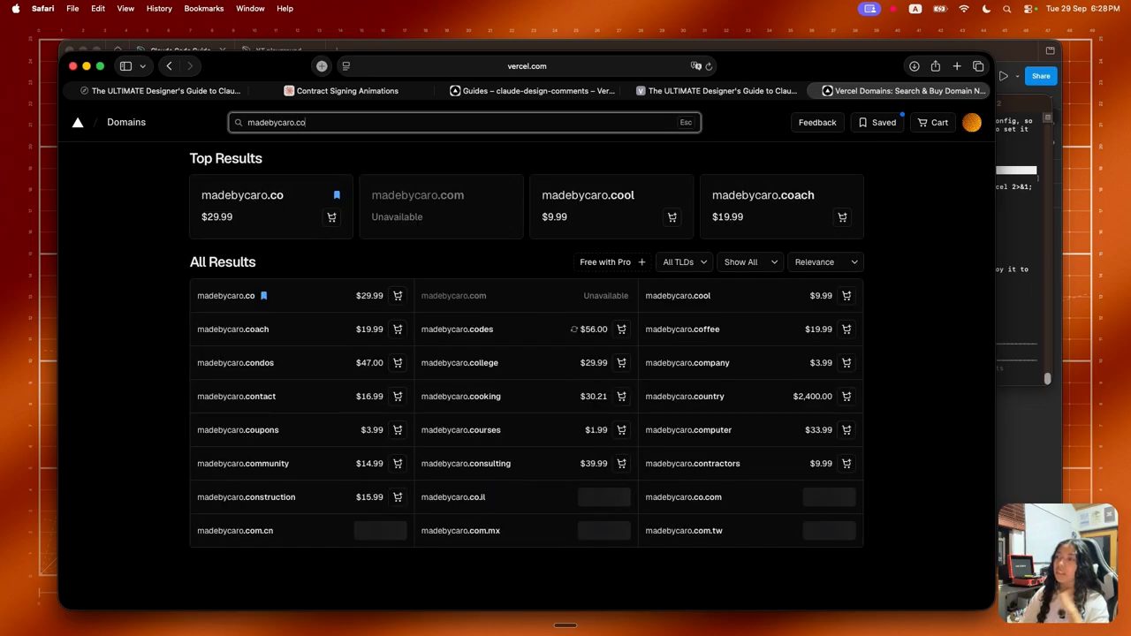Clear search with the Esc button
Viewport: 1131px width, 636px height.
[x=686, y=123]
